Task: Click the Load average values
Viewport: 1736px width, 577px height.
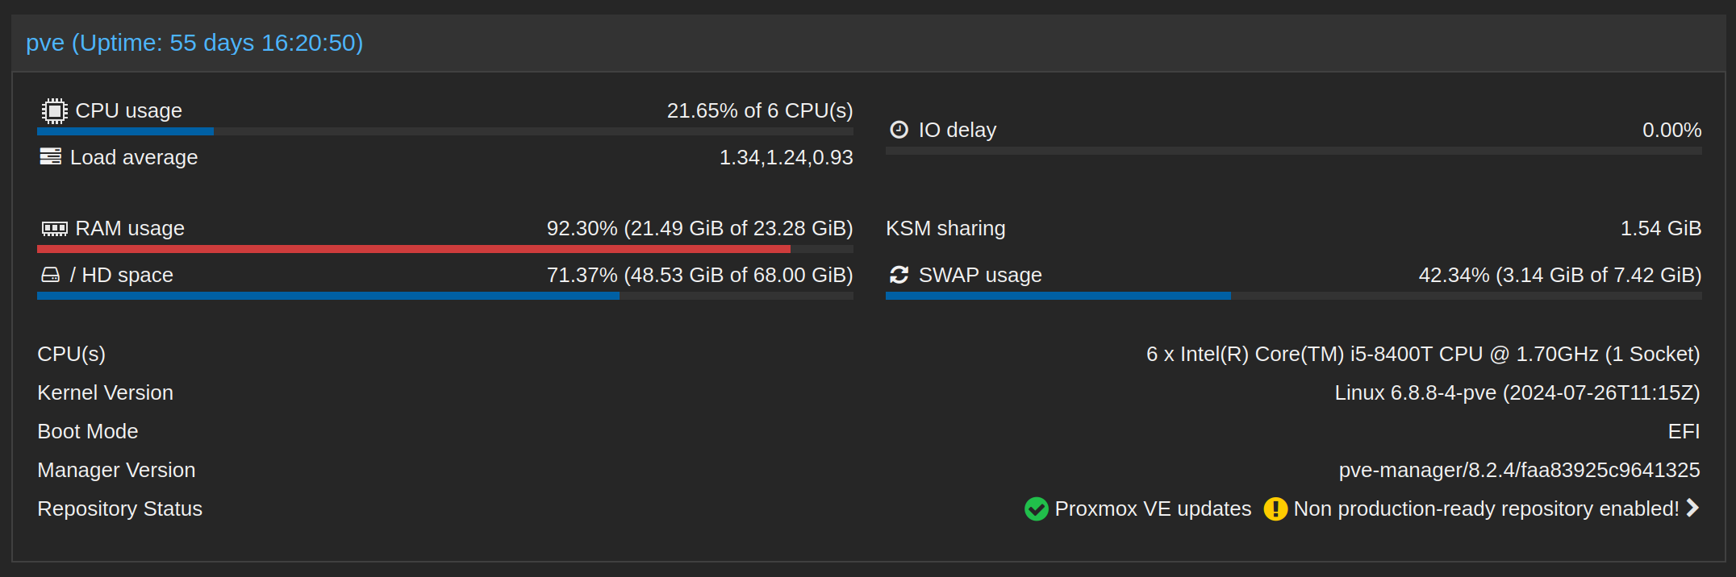Action: [x=786, y=157]
